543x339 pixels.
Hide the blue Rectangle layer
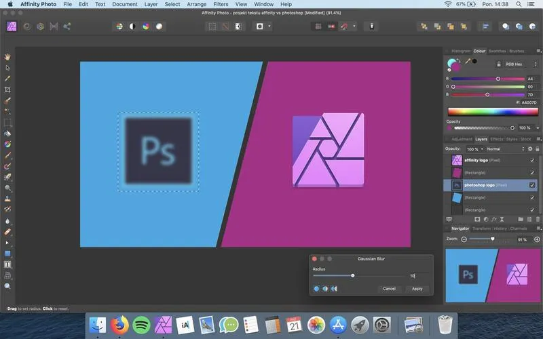pyautogui.click(x=532, y=197)
